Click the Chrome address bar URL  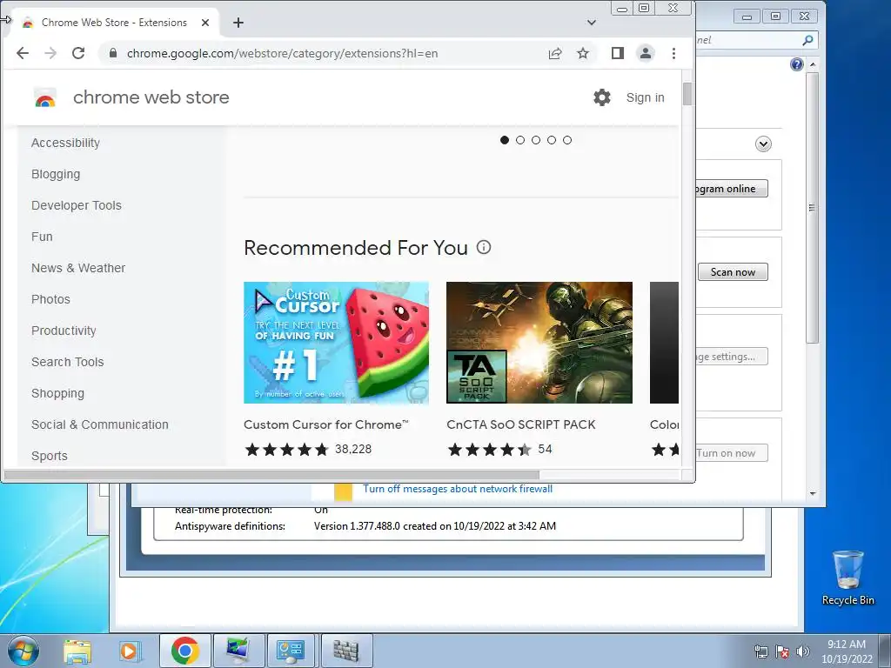coord(283,53)
